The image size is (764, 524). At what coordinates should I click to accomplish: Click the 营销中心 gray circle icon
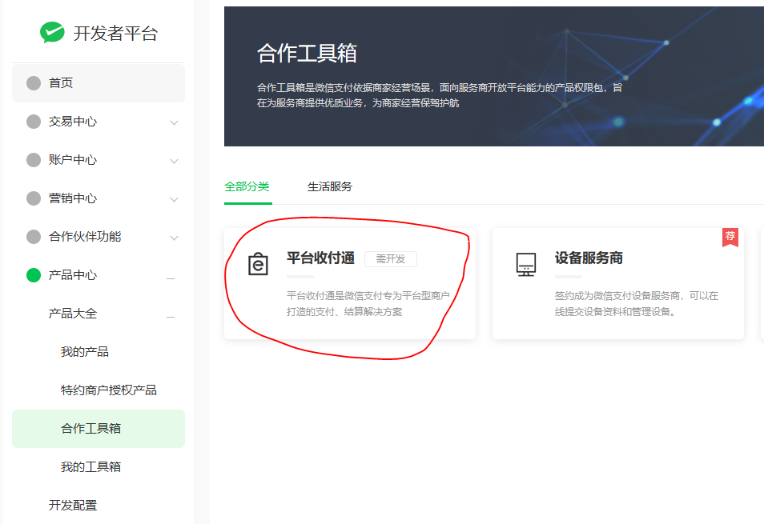(34, 198)
